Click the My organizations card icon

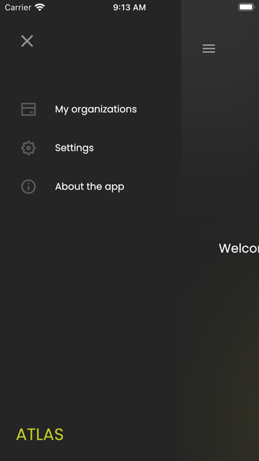28,109
